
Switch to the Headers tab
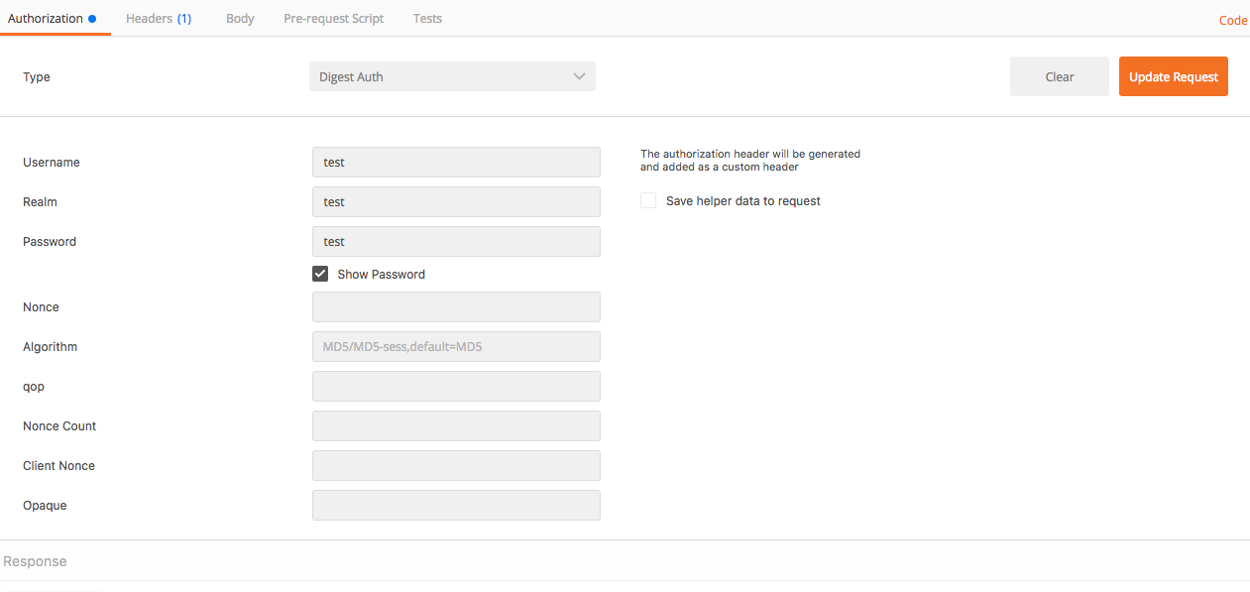[159, 18]
